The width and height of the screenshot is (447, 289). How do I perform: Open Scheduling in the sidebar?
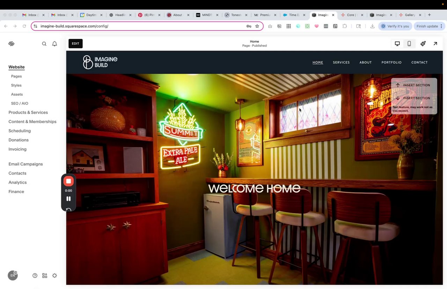(x=20, y=131)
